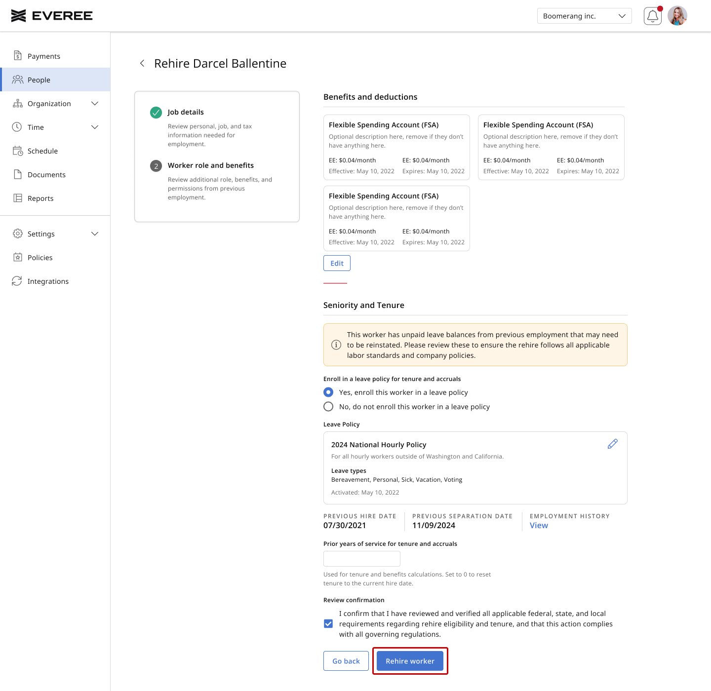Click the 07/30/2021 previous hire date
Screen dimensions: 711x691
345,525
